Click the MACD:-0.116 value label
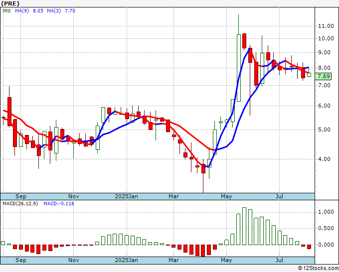Image resolution: width=339 pixels, height=272 pixels. 59,204
